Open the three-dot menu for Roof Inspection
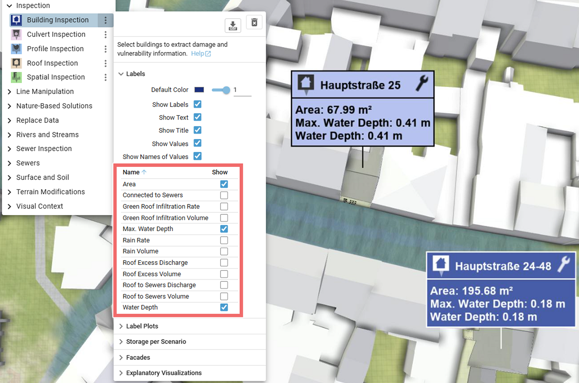This screenshot has width=579, height=383. pyautogui.click(x=106, y=63)
